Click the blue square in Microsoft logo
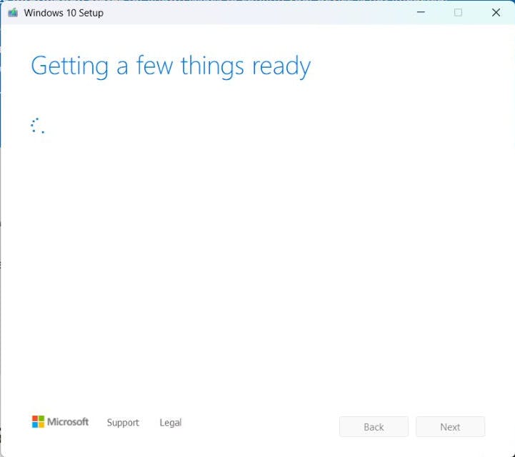 pos(35,425)
